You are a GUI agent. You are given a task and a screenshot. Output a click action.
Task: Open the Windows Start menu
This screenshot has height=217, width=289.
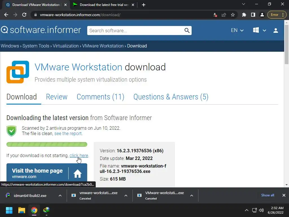9,210
